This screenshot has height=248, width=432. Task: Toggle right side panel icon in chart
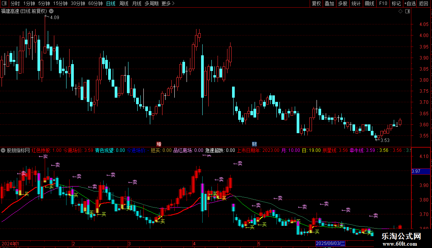tap(408, 11)
